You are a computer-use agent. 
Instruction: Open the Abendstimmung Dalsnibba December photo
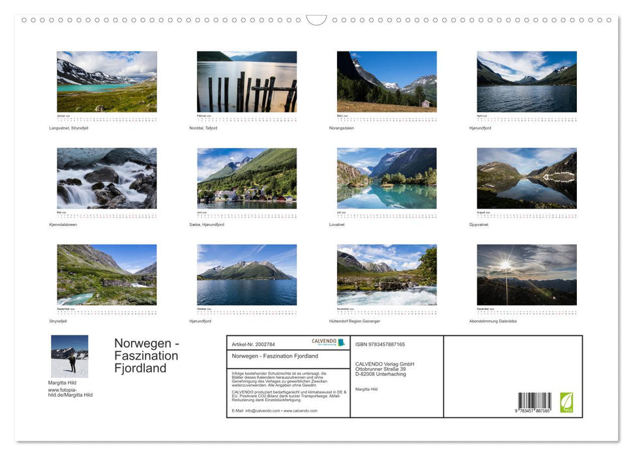[526, 275]
